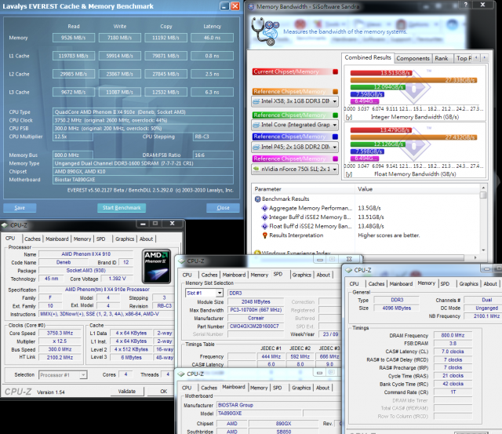Click Sandra tab scroll right arrow
Viewport: 502px width, 434px height.
485,57
